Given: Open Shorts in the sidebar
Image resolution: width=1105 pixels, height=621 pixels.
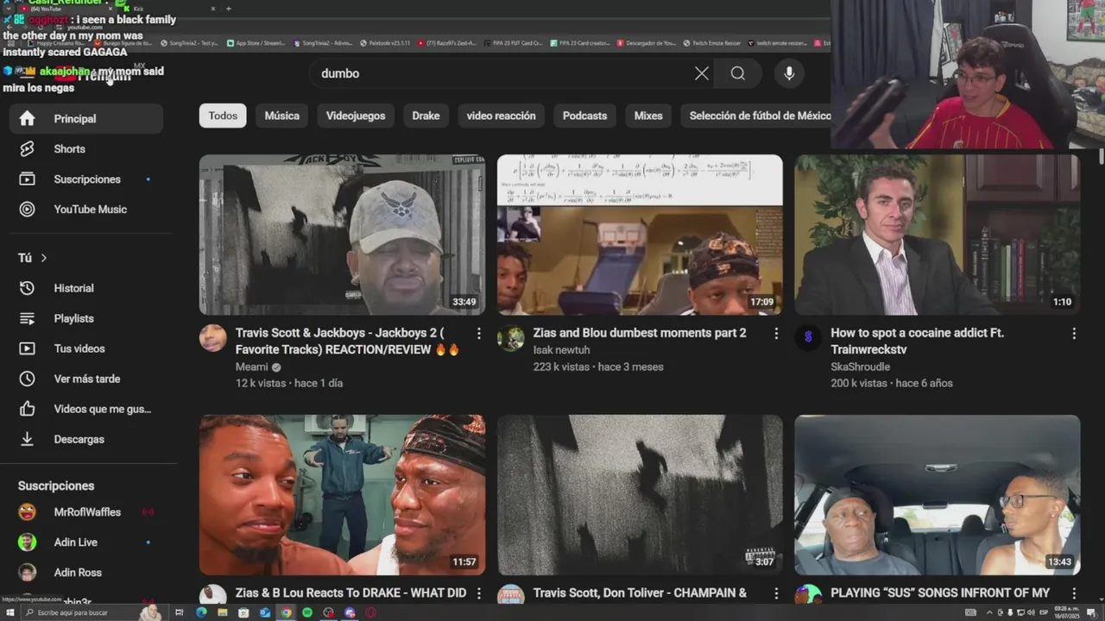Looking at the screenshot, I should 85,148.
